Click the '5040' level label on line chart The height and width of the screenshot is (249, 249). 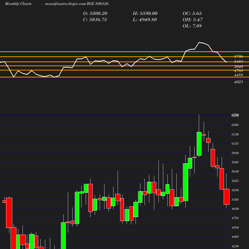[x=239, y=67]
